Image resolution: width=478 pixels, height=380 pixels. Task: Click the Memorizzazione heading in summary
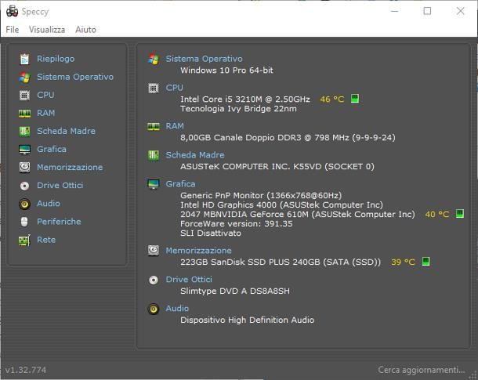[198, 251]
